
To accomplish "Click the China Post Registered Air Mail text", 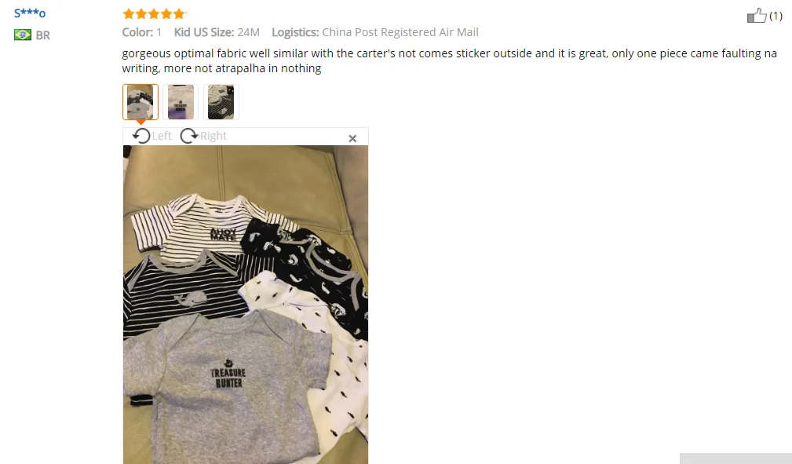I will [x=400, y=32].
